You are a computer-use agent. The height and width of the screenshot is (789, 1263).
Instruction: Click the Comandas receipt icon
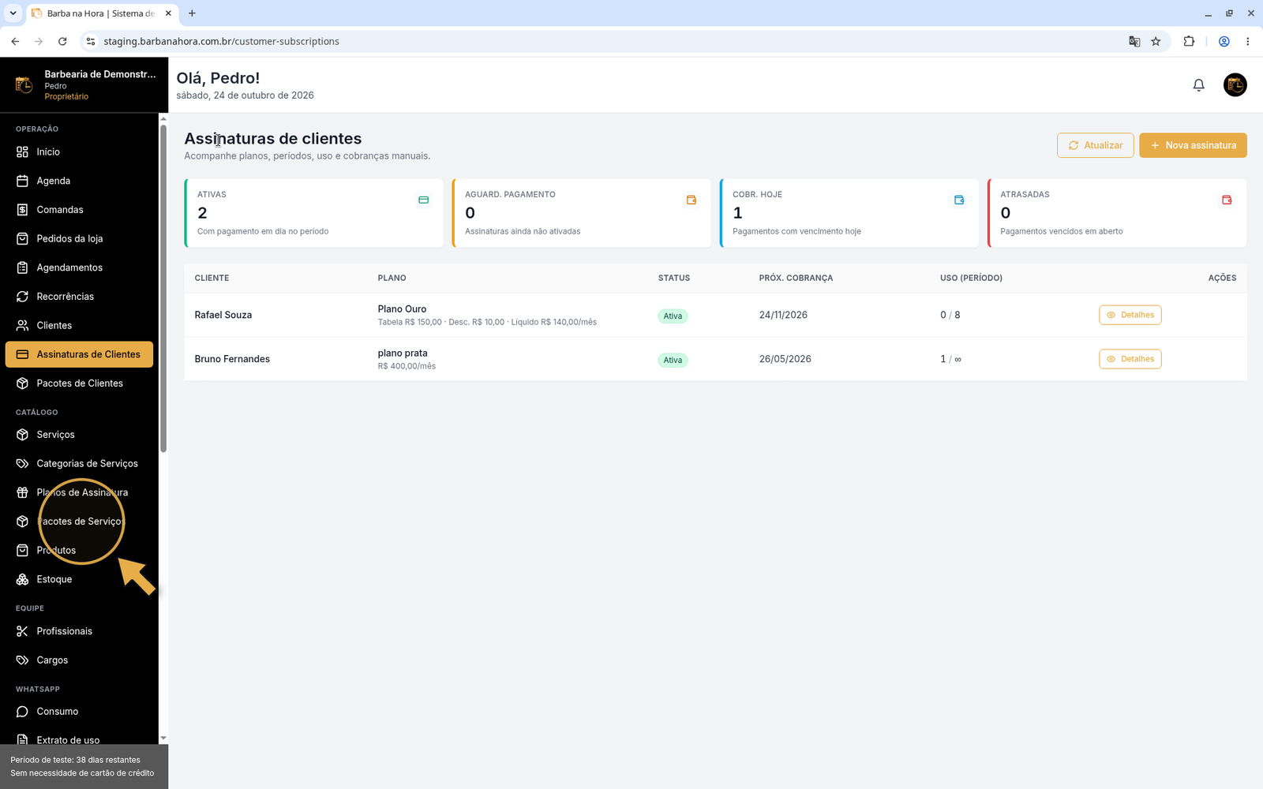tap(22, 210)
